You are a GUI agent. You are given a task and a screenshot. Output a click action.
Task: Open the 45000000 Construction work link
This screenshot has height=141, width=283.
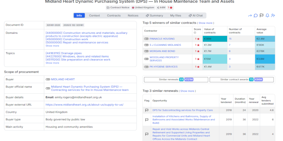click(x=67, y=39)
